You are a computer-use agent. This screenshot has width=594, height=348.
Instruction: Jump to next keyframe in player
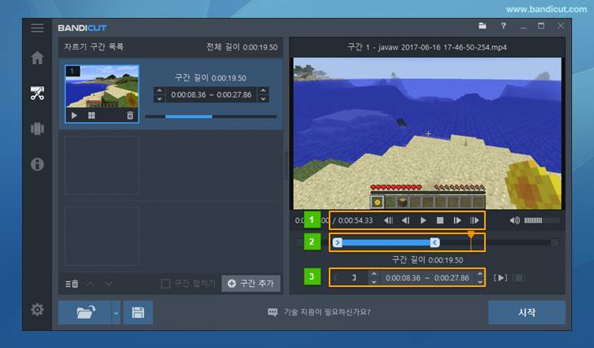tap(474, 220)
